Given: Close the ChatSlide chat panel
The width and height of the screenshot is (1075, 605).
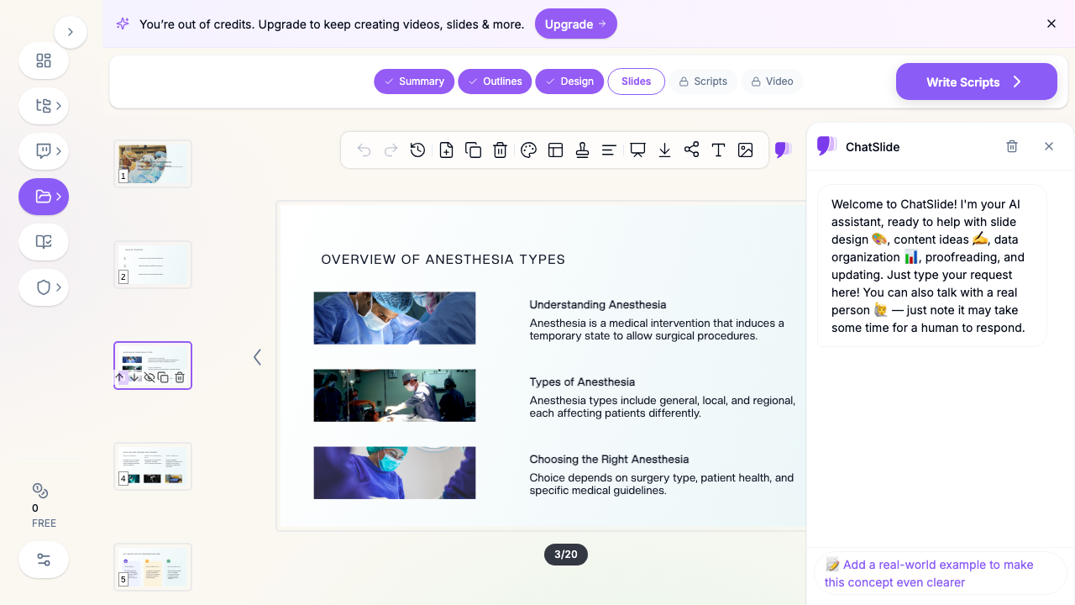Looking at the screenshot, I should [1049, 146].
